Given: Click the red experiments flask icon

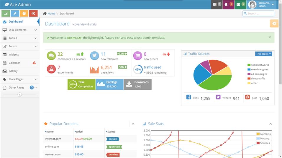Looking at the screenshot, I should 51,69.
